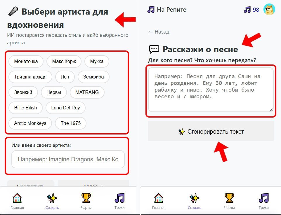Select the Billie Eilish artist chip
281x215 pixels.
[x=25, y=108]
